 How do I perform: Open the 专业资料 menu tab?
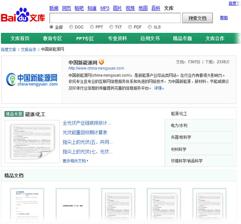pyautogui.click(x=117, y=39)
